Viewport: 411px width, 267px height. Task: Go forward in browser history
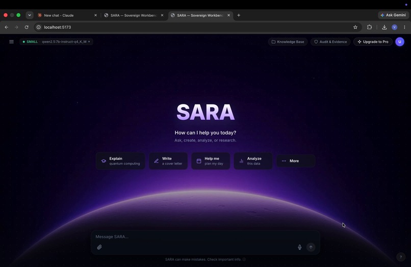16,27
